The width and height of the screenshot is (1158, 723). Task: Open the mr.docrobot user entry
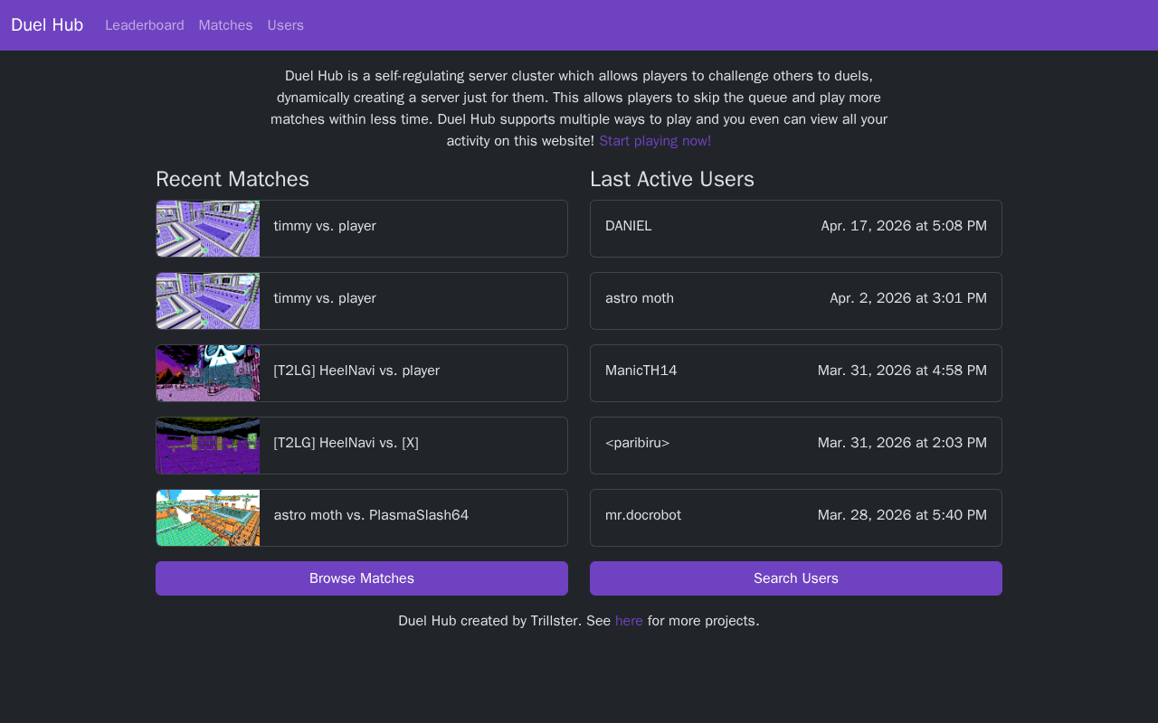pyautogui.click(x=796, y=518)
